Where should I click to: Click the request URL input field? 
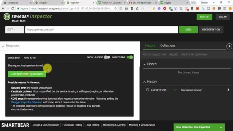102,29
